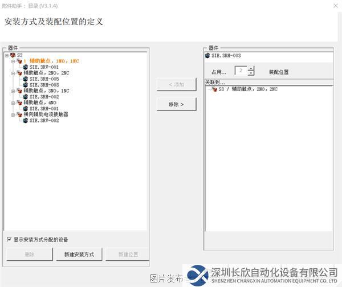Click SIE.3RH-003 icon in right panel

coord(207,56)
